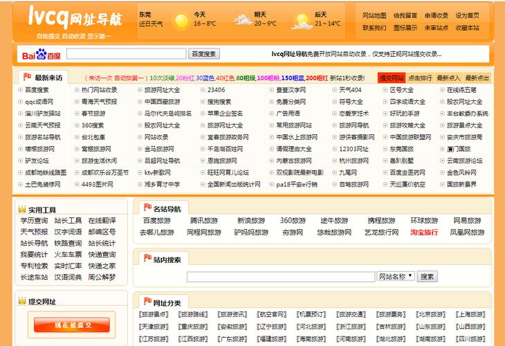This screenshot has width=505, height=346.
Task: Open the ktv新歌网 link
Action: coord(158,173)
